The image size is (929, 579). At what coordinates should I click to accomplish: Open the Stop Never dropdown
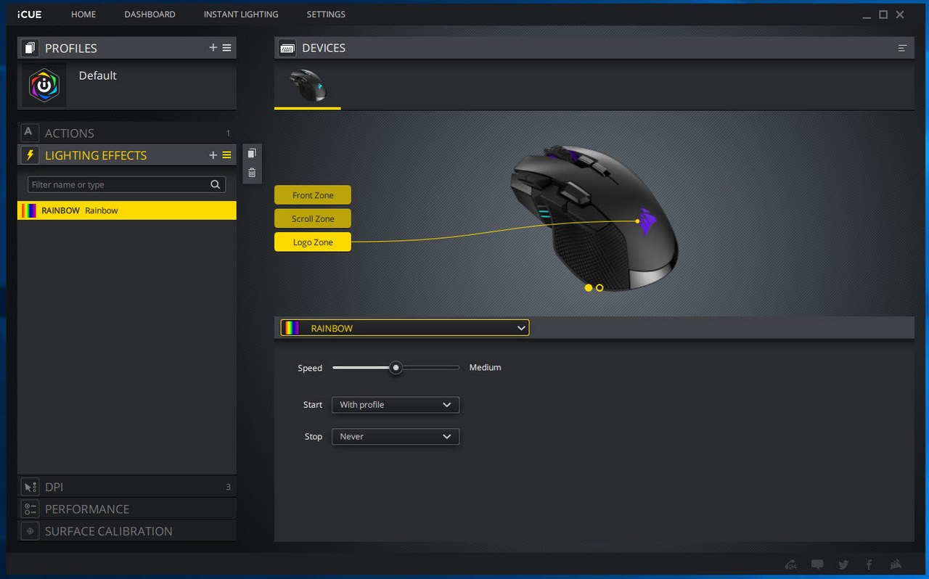(396, 437)
